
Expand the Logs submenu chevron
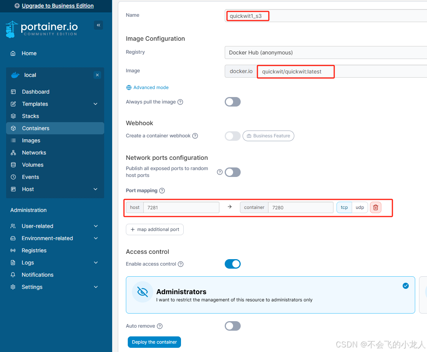coord(96,263)
